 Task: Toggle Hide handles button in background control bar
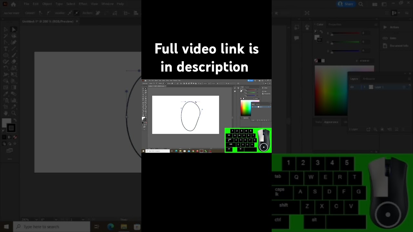click(x=76, y=13)
